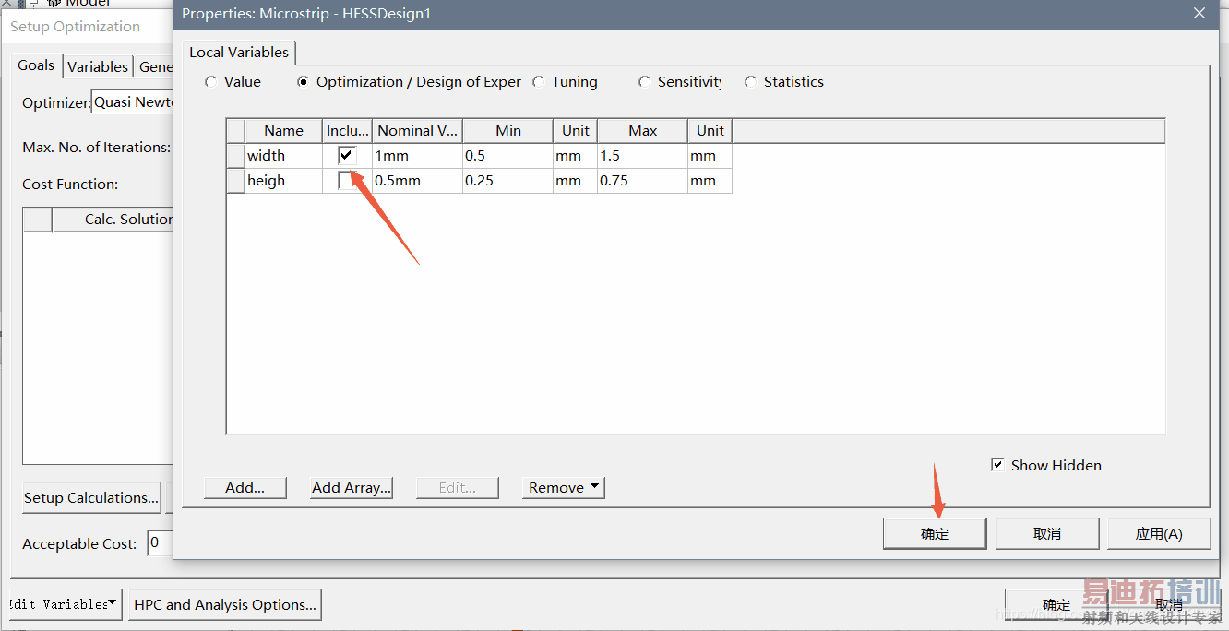Screen dimensions: 1229x631
Task: Click the Min column header
Action: (x=507, y=131)
